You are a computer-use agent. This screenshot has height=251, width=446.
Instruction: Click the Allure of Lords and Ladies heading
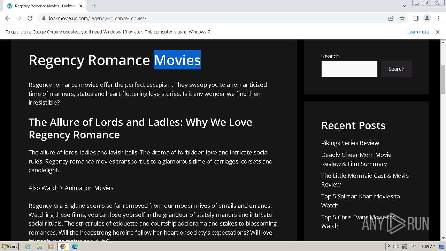coord(140,128)
